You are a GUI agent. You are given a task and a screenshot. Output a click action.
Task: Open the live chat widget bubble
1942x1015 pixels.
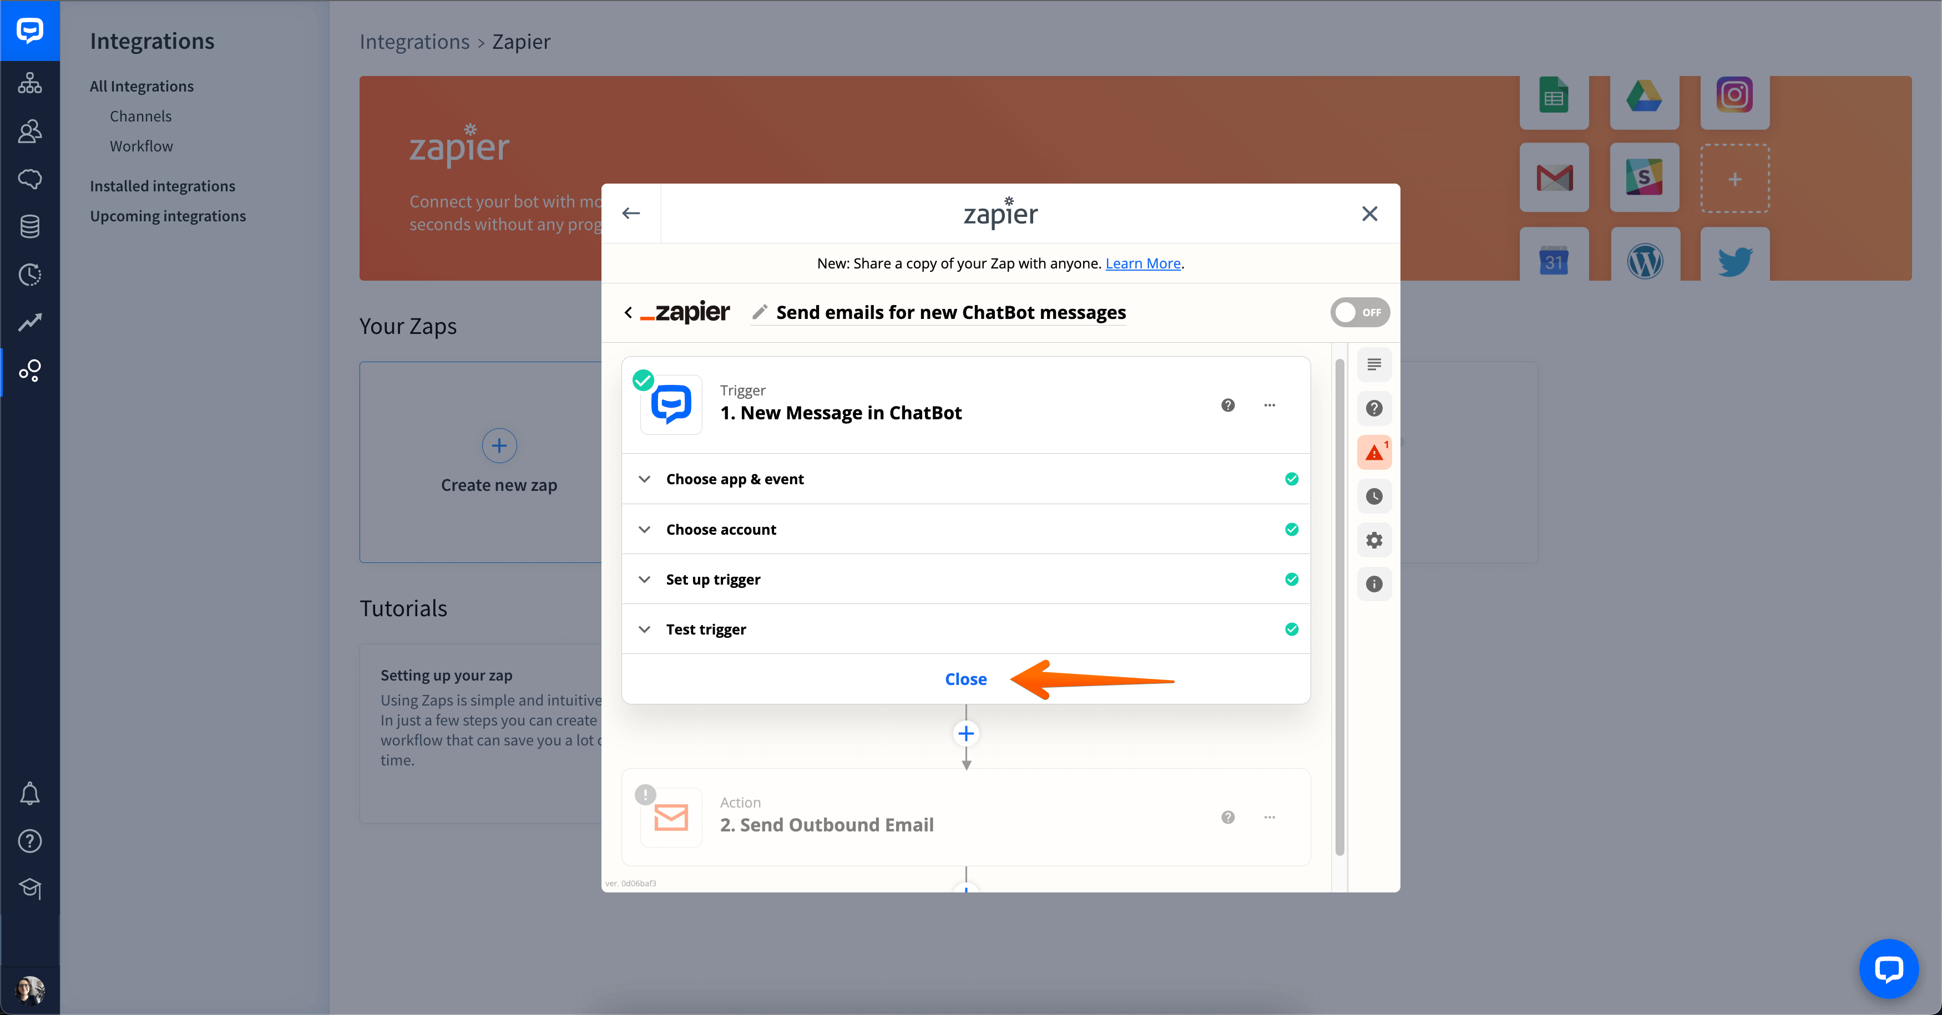point(1889,968)
